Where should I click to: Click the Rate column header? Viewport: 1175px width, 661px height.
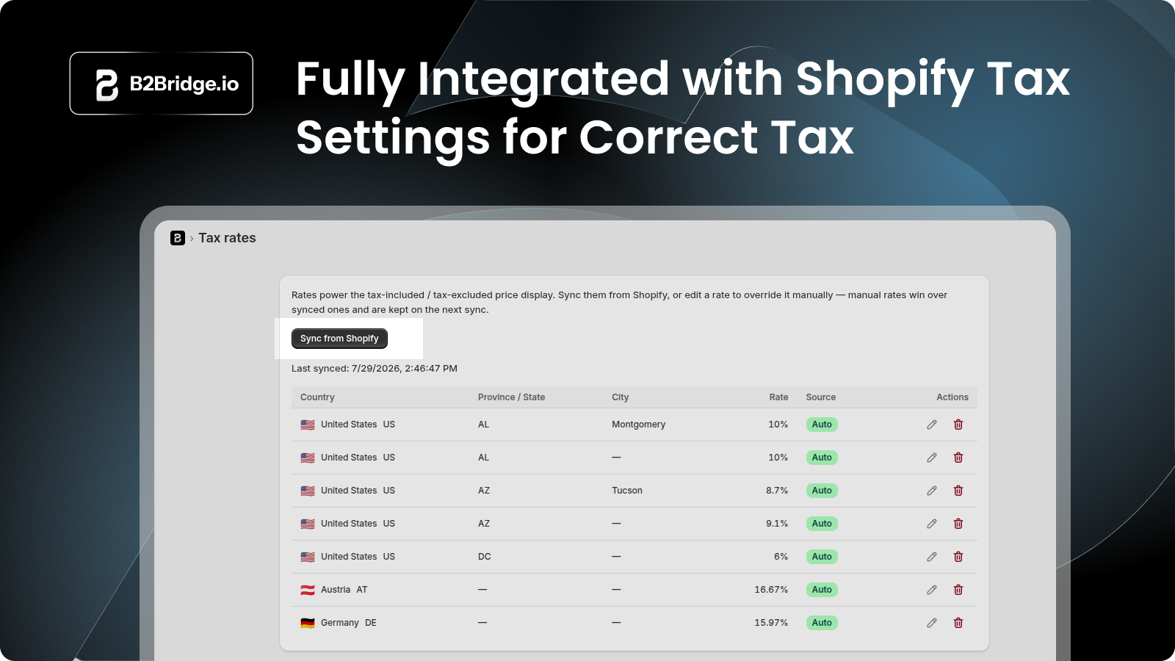(778, 397)
